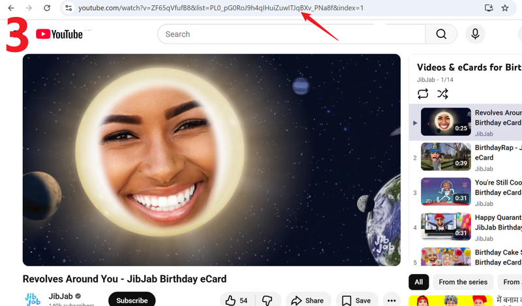Bookmark this page with star icon
522x306 pixels.
[504, 8]
